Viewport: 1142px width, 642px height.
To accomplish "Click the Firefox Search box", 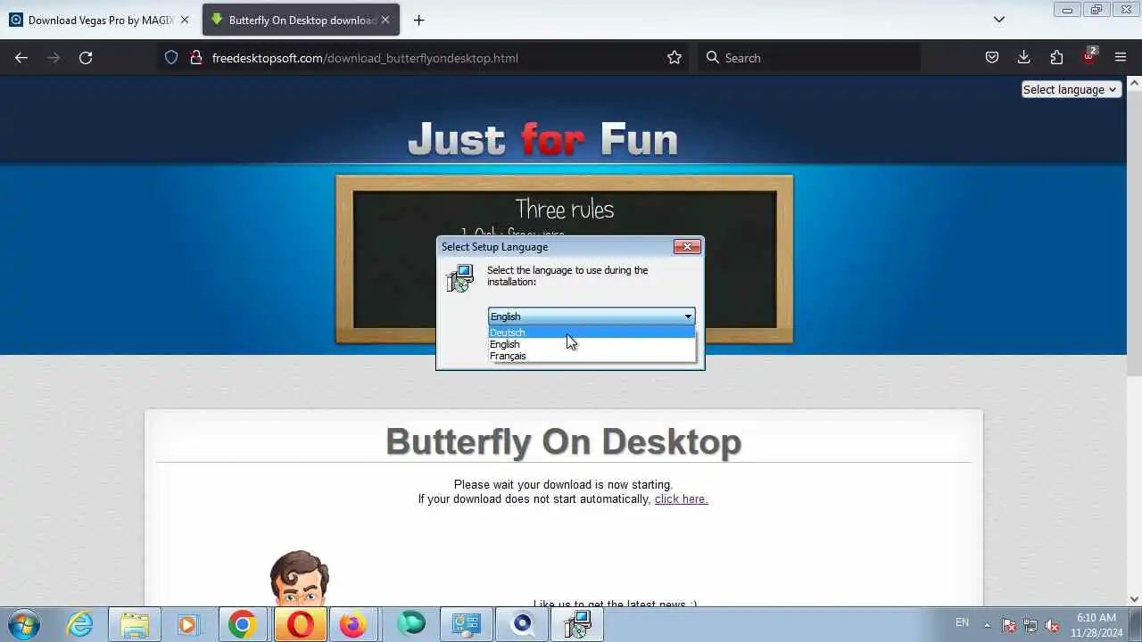I will click(807, 58).
